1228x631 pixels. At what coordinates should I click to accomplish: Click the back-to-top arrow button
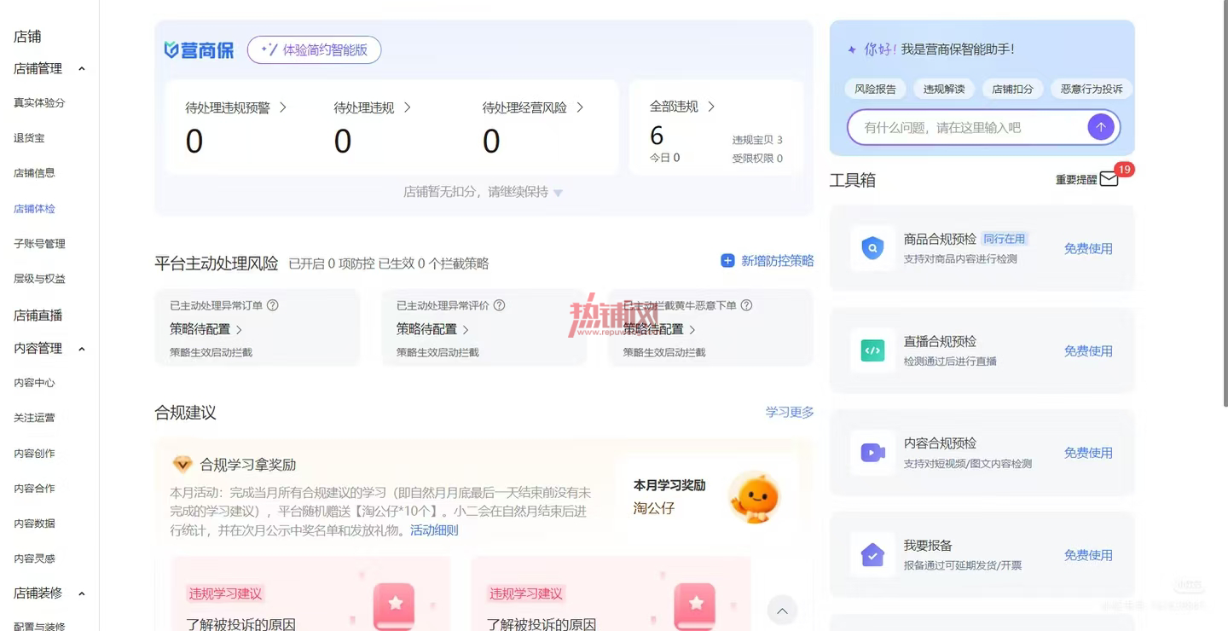[x=782, y=610]
